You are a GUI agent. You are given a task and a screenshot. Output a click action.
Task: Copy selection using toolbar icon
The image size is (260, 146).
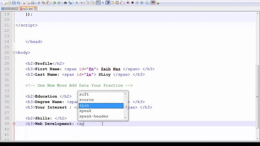click(43, 3)
